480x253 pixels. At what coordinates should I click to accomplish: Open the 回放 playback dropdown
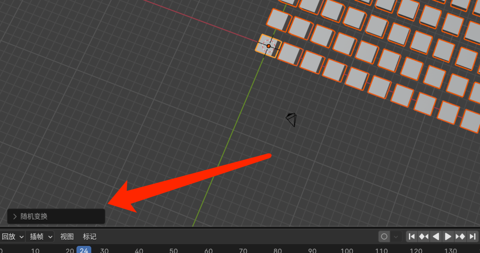[12, 237]
